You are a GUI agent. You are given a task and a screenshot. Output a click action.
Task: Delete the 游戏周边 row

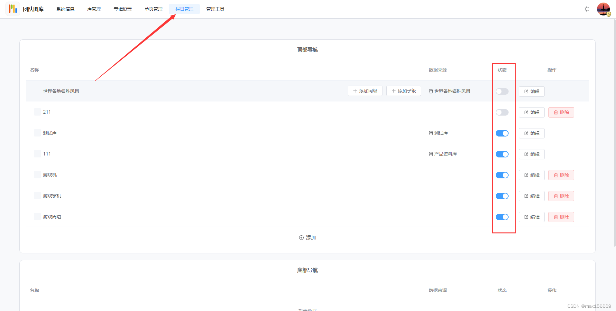point(561,217)
